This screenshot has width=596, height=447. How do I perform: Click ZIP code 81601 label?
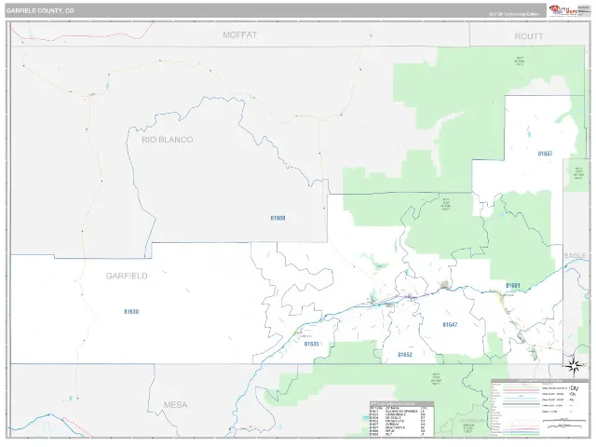513,286
